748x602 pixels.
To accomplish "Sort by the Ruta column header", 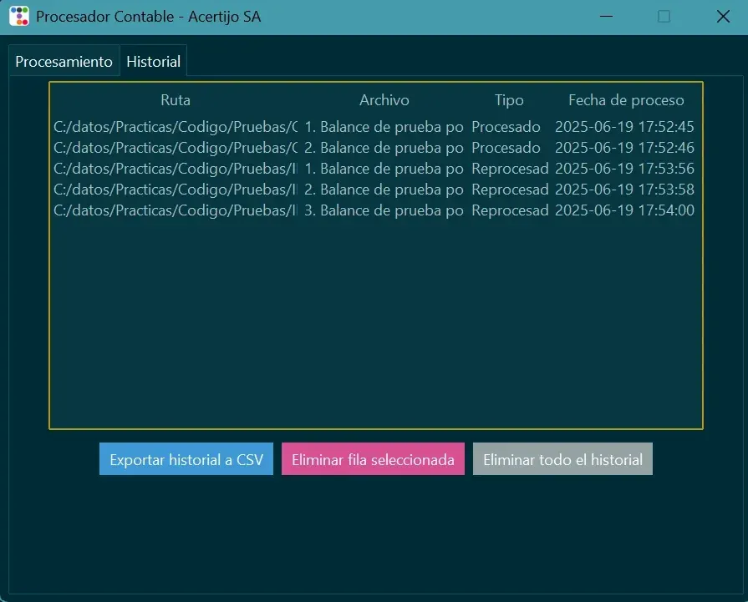I will (x=175, y=100).
